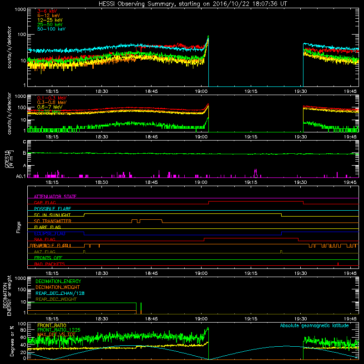Screen dimensions: 364x364
Task: Click the FRONT_RATIO_1225 legend label
Action: [59, 330]
